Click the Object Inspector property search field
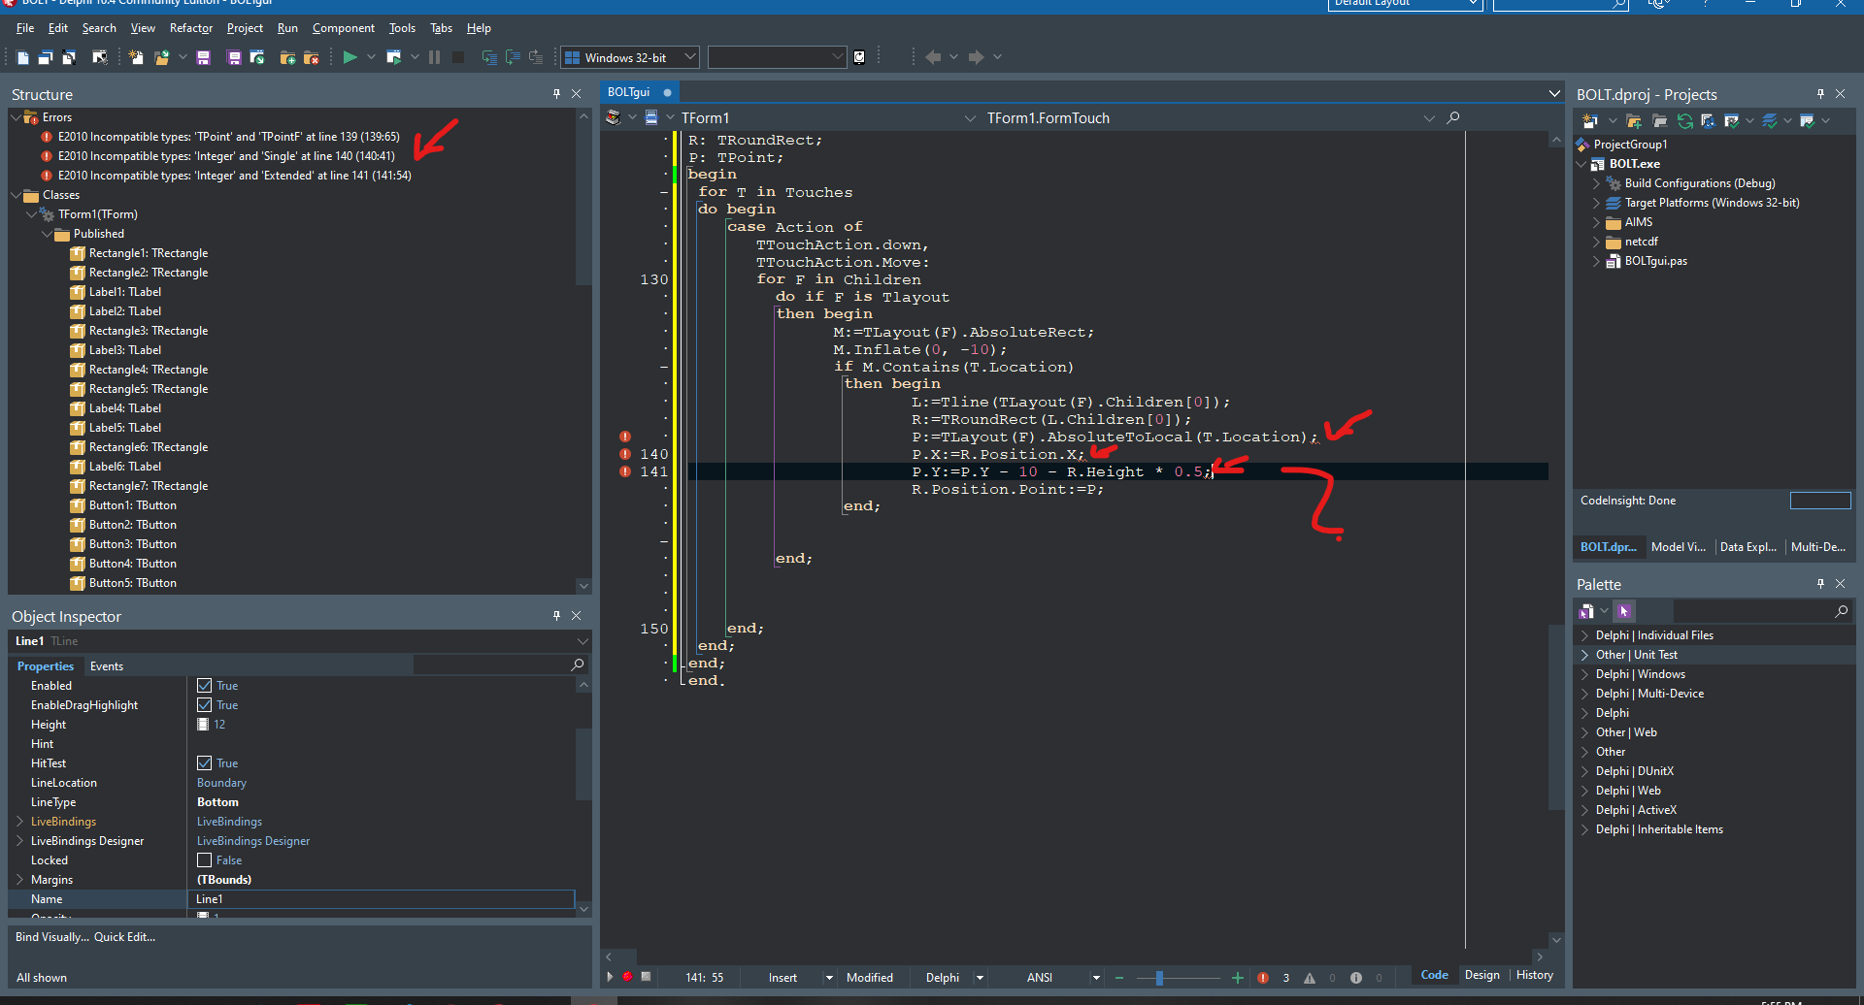 pyautogui.click(x=493, y=665)
